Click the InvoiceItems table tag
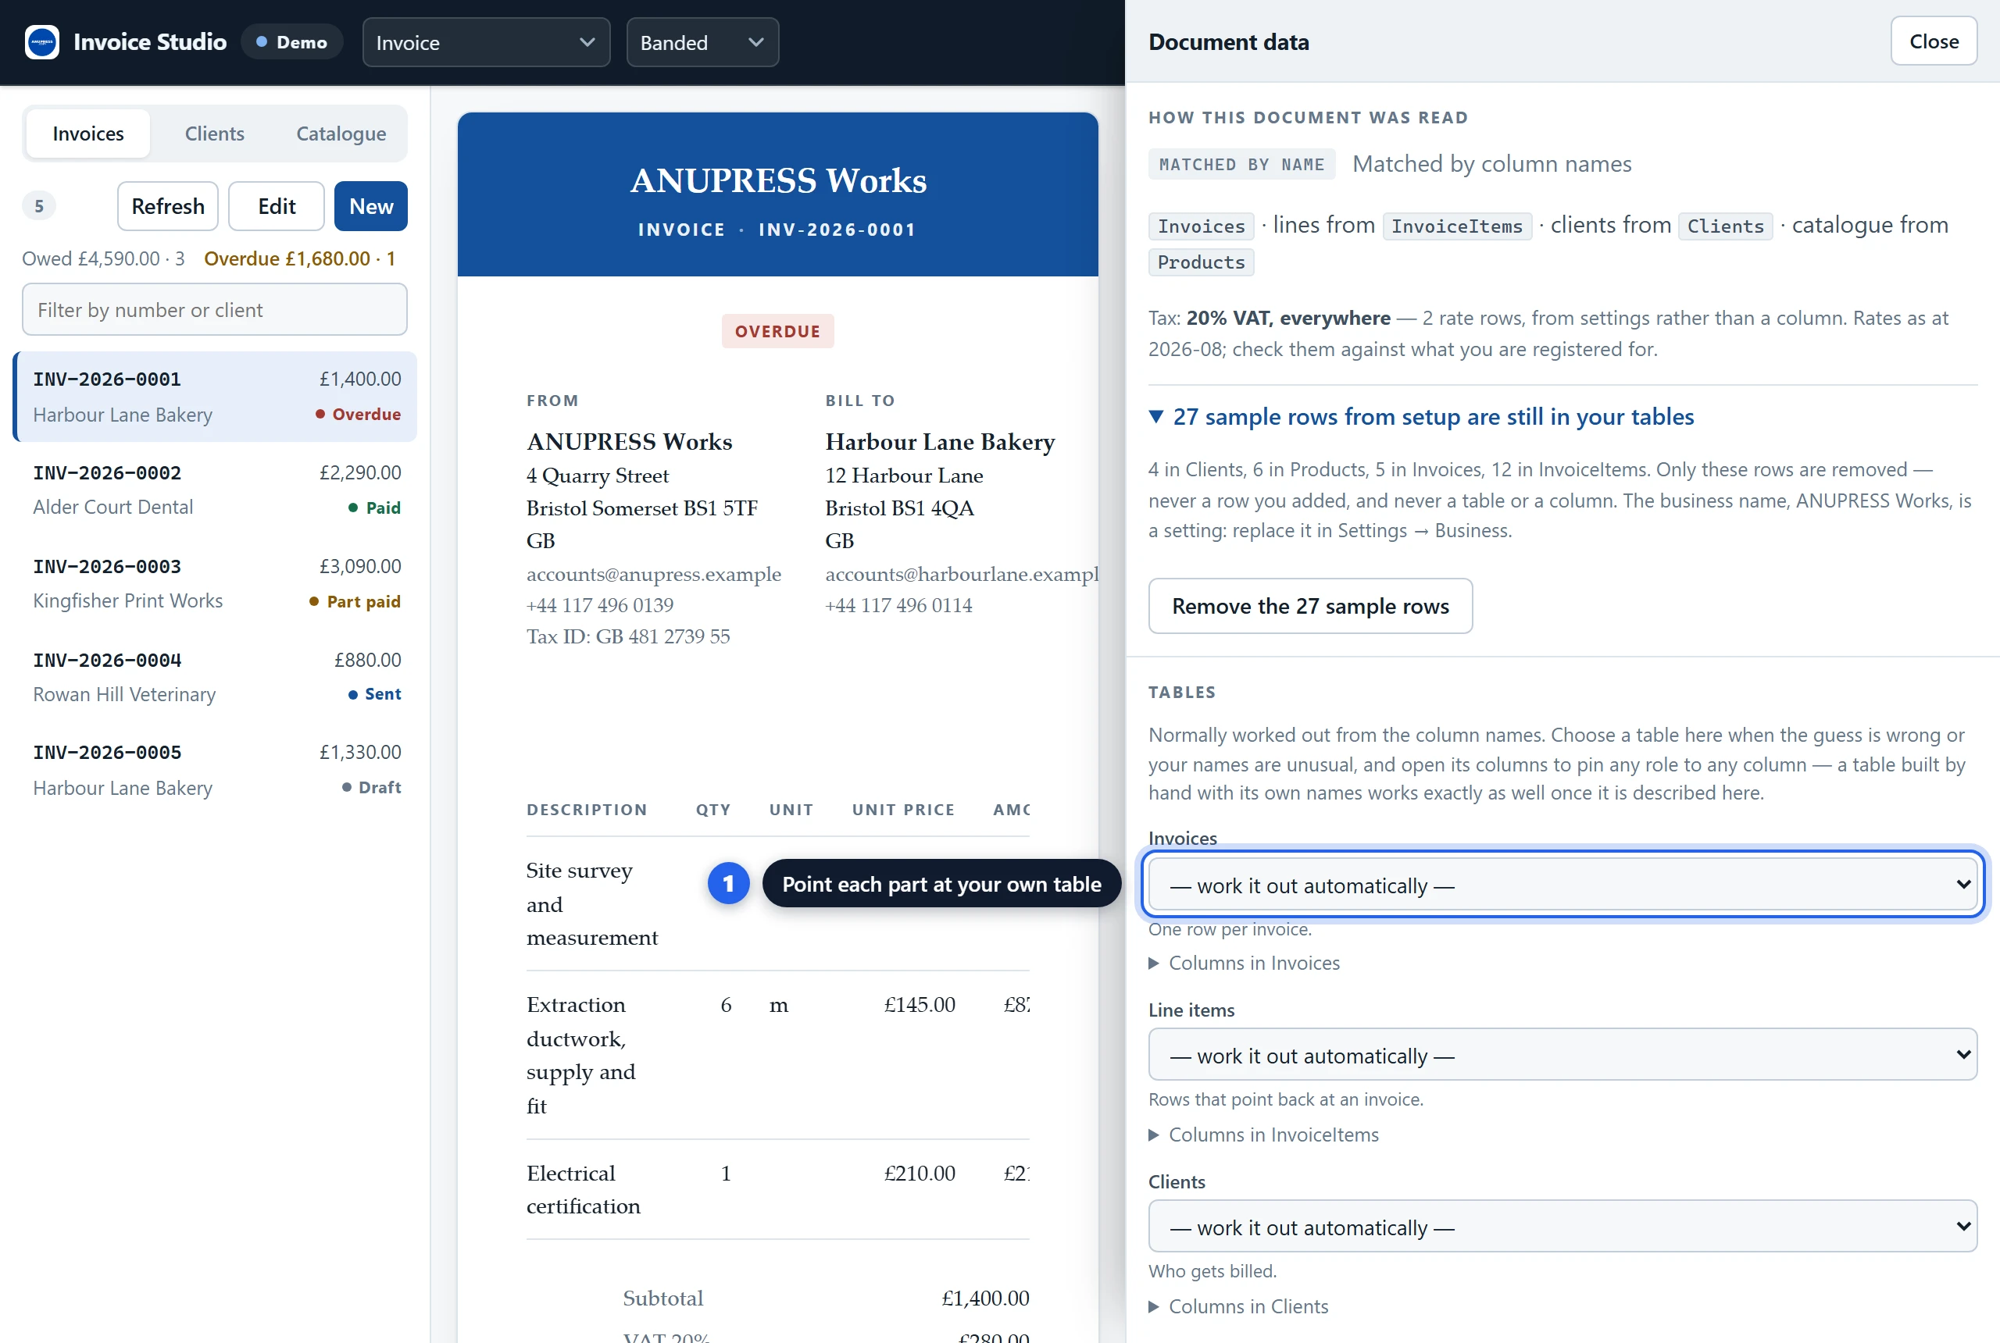This screenshot has width=2000, height=1343. [1457, 226]
